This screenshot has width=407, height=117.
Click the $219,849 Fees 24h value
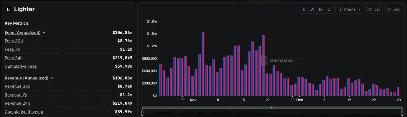coord(122,58)
